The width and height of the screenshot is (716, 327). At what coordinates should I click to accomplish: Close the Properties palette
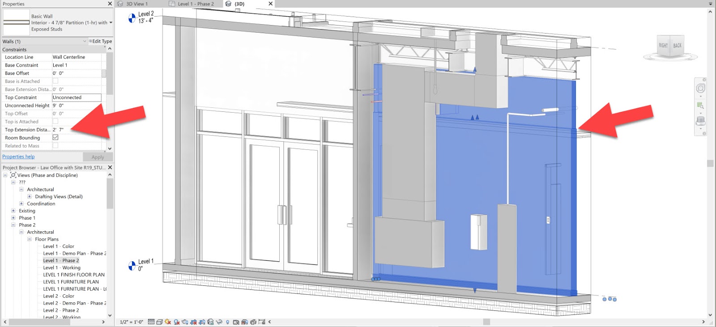[x=110, y=4]
